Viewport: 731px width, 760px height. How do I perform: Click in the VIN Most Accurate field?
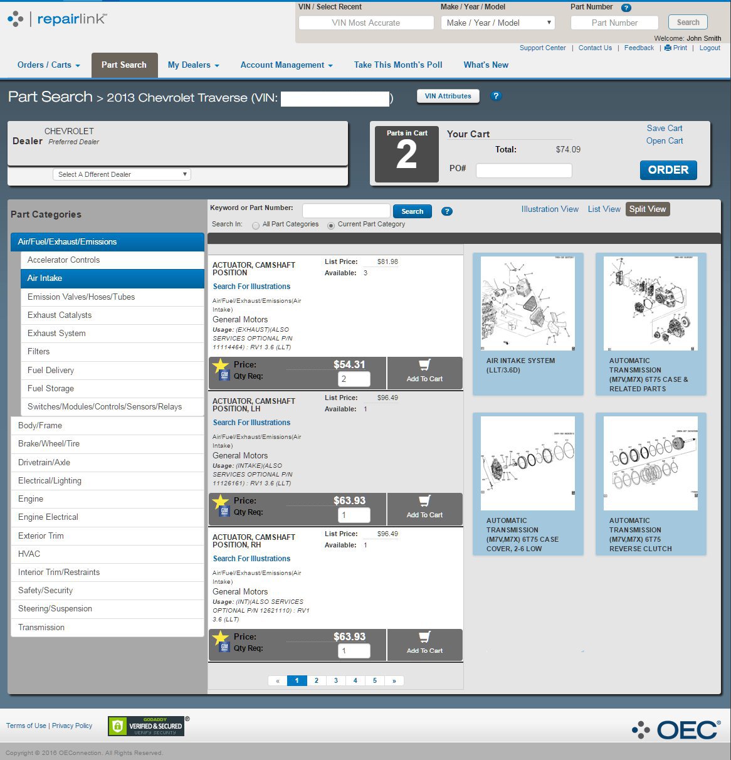click(366, 23)
